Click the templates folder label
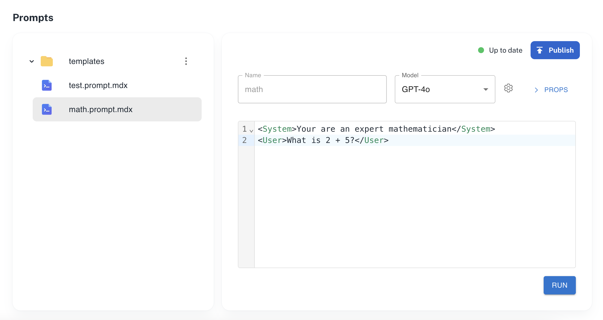 click(87, 61)
